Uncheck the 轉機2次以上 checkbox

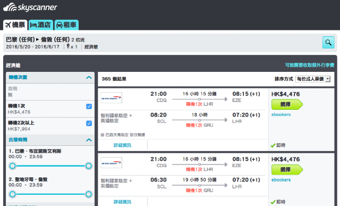[89, 123]
